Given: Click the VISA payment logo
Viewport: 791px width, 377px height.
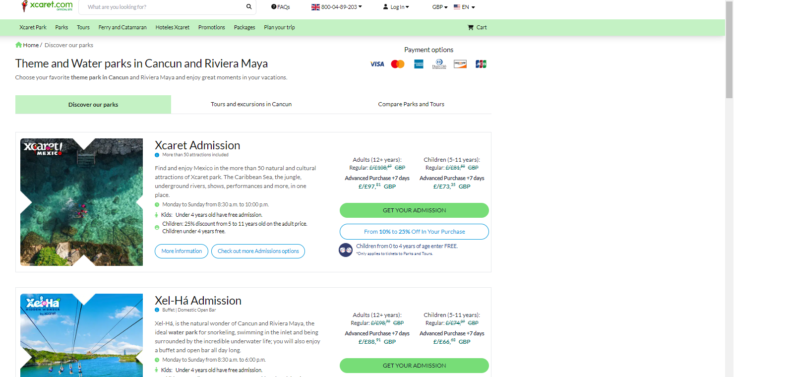Looking at the screenshot, I should (377, 64).
